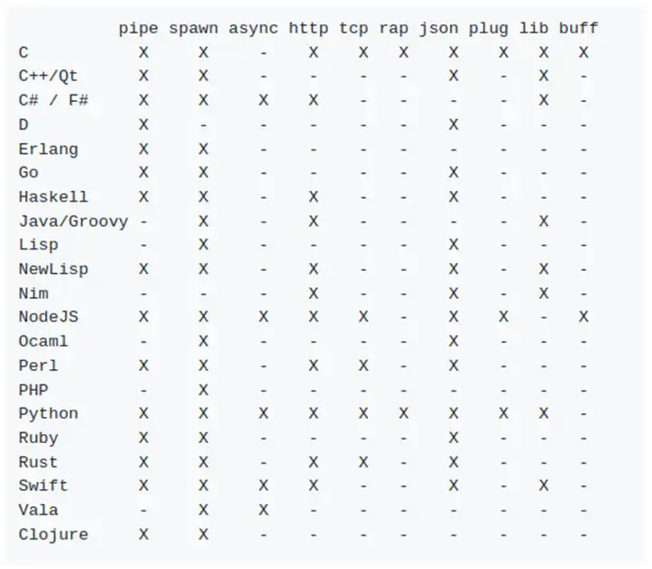Click the X under lib for Swift
This screenshot has height=569, width=652.
[x=544, y=485]
